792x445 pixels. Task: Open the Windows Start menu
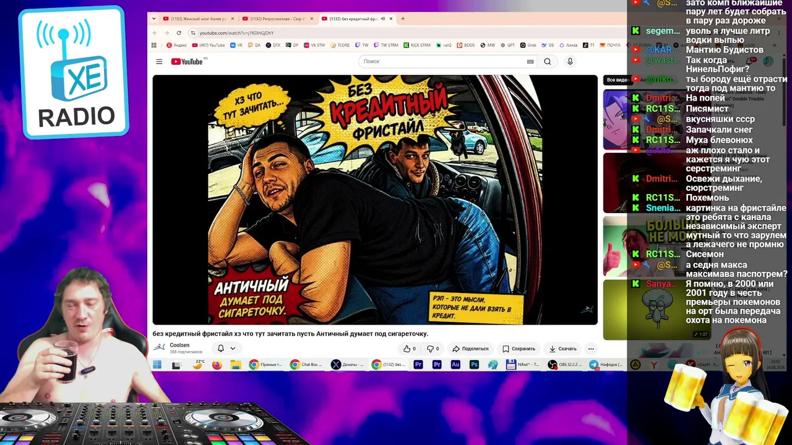[x=157, y=365]
